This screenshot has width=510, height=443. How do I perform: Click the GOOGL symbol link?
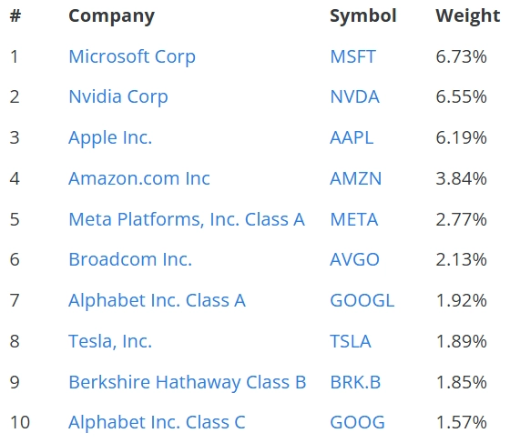tap(362, 300)
